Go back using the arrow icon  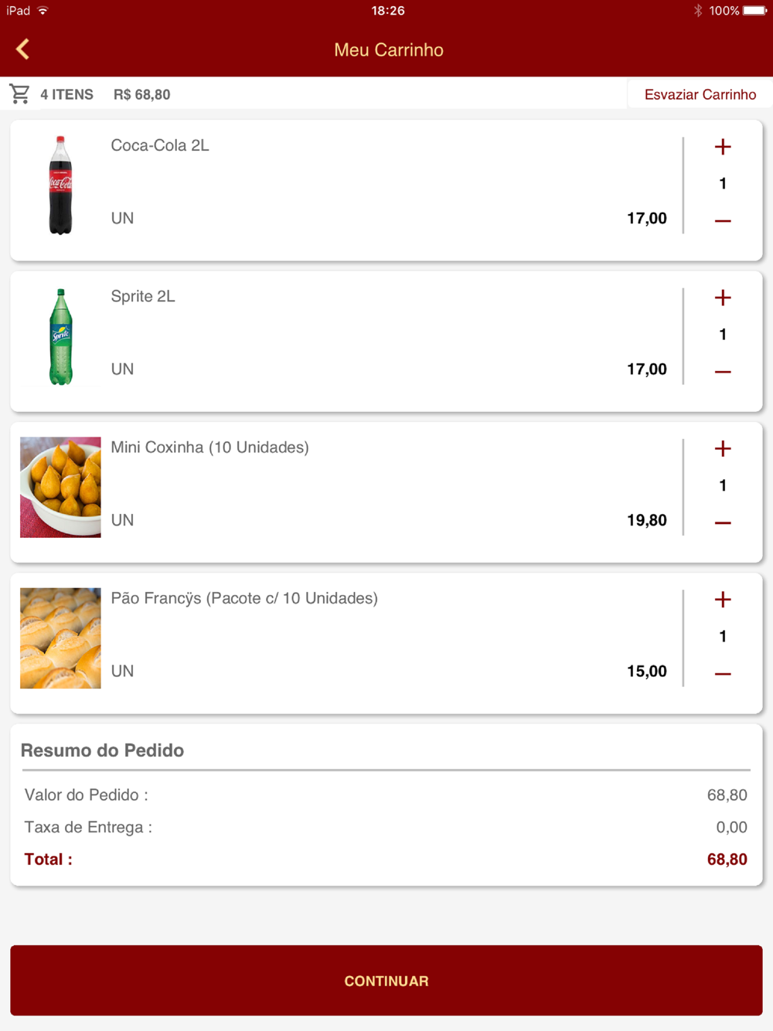click(22, 49)
